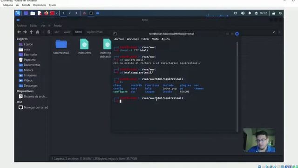Click the terminal vertical scrollbar
The width and height of the screenshot is (298, 168).
pos(237,87)
